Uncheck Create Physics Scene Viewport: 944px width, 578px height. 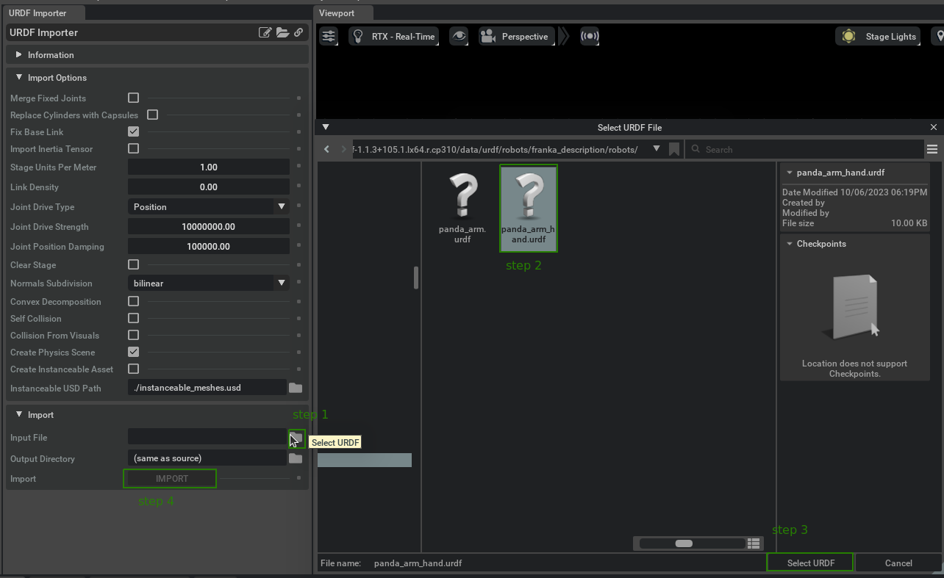click(x=133, y=352)
